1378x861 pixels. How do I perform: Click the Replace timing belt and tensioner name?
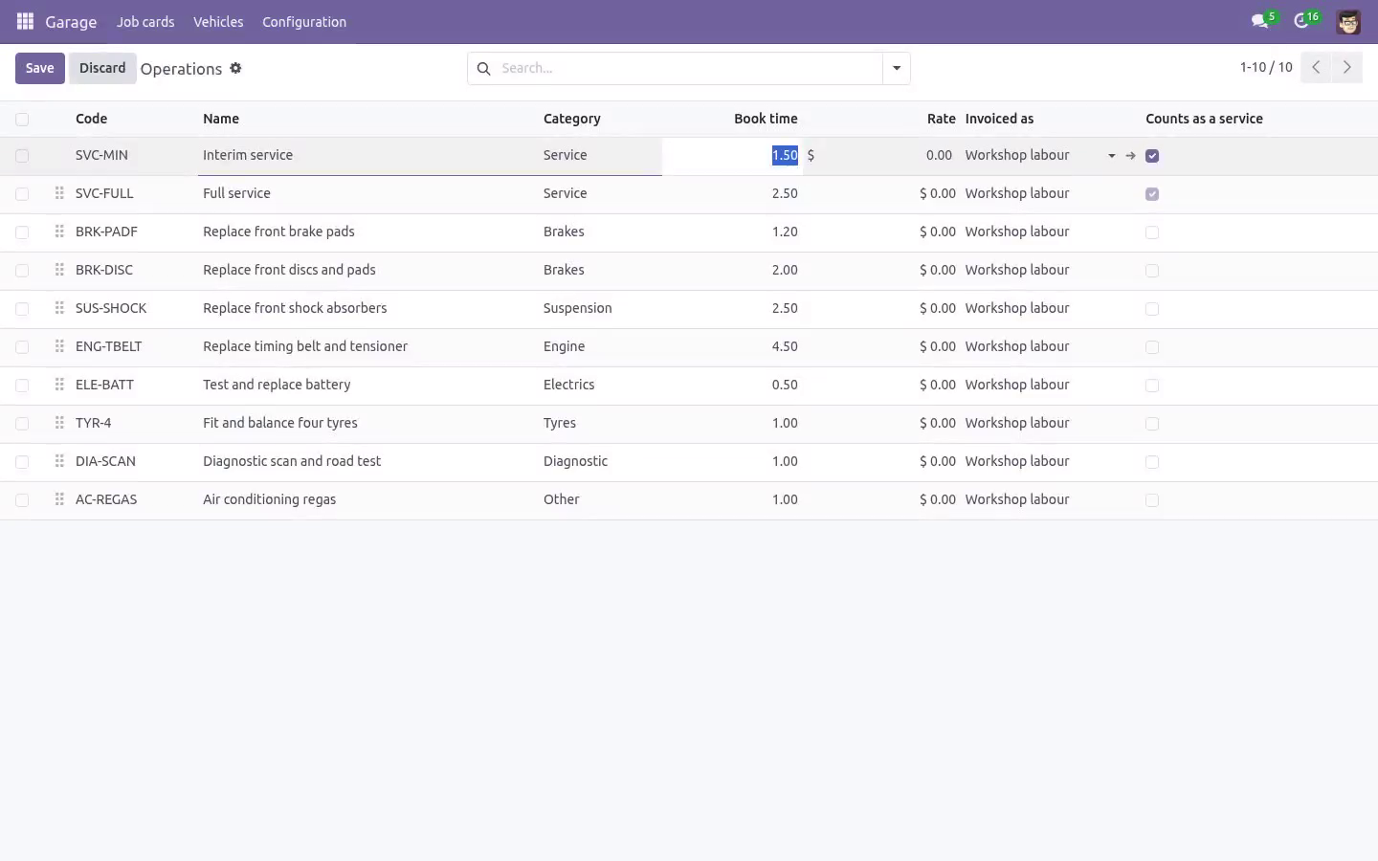[x=305, y=346]
